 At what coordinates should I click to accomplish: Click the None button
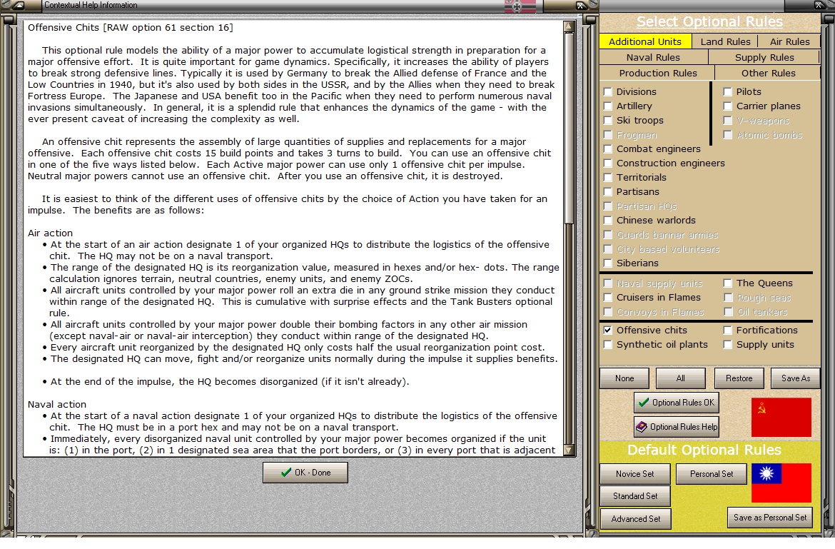tap(624, 378)
